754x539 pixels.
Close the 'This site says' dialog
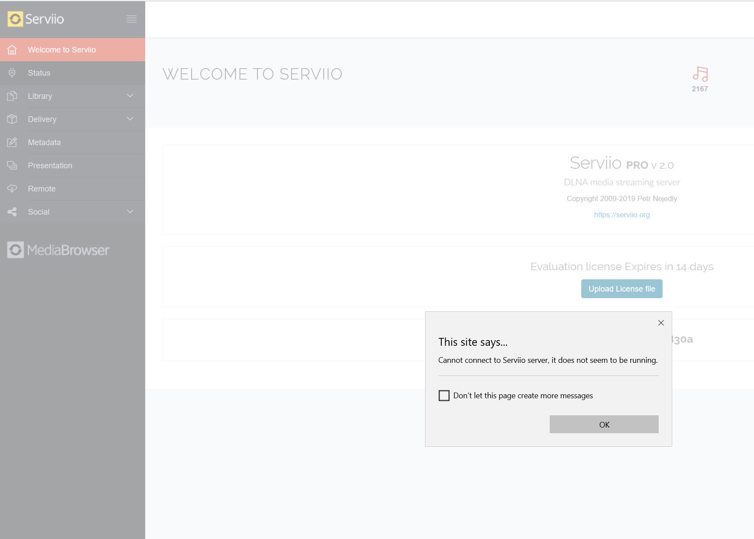pos(661,323)
